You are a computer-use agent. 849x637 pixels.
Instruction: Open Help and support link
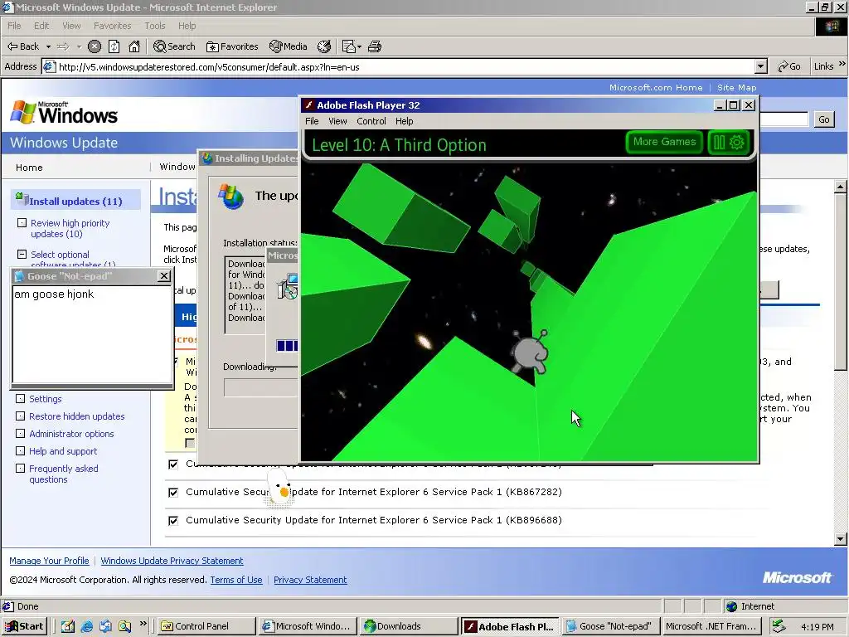click(63, 451)
